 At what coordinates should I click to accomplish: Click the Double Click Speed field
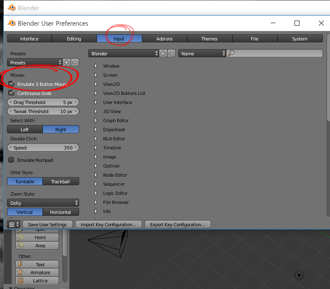pos(43,148)
